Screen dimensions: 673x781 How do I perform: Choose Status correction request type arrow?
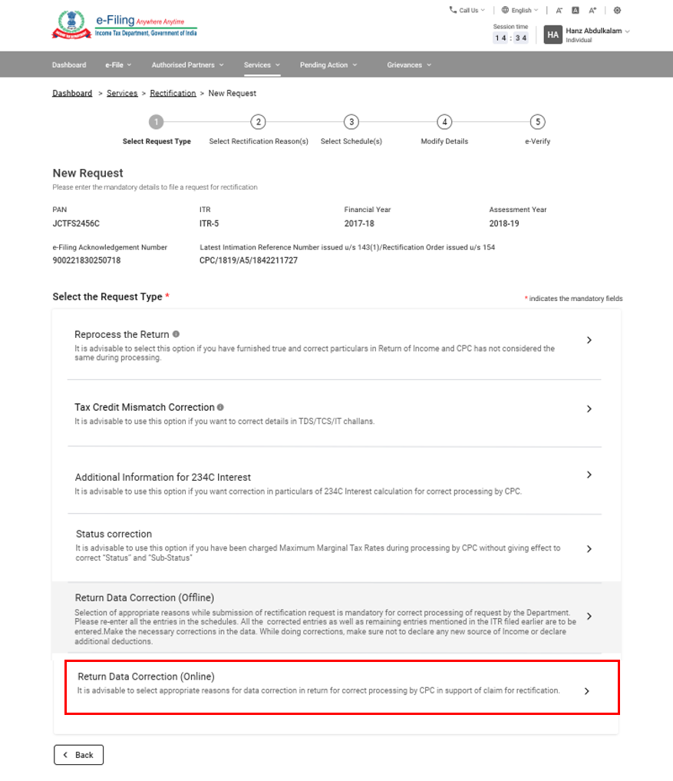(x=589, y=549)
